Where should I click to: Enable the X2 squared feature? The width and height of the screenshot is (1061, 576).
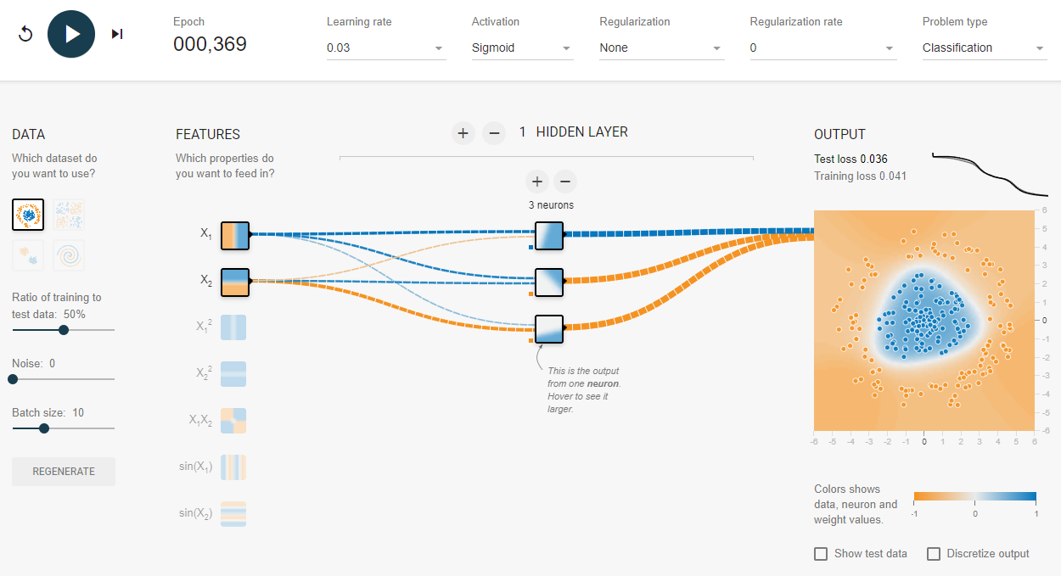pyautogui.click(x=233, y=374)
